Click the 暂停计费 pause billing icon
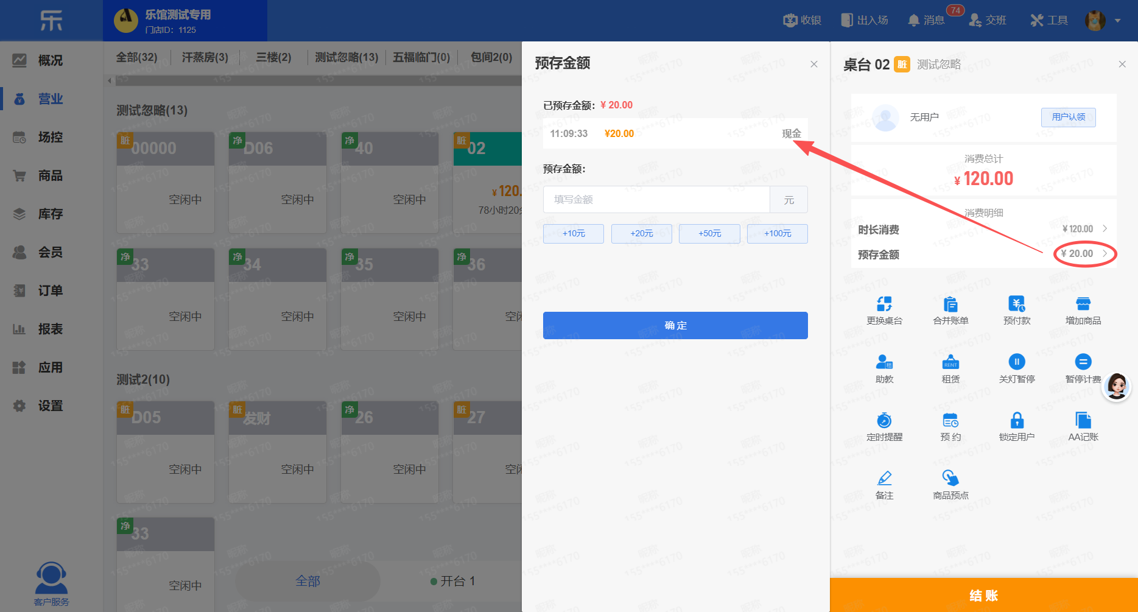Viewport: 1138px width, 612px height. coord(1083,362)
